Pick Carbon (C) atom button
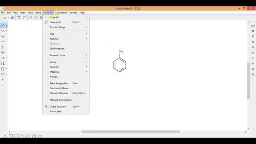The height and width of the screenshot is (144, 256). point(253,36)
